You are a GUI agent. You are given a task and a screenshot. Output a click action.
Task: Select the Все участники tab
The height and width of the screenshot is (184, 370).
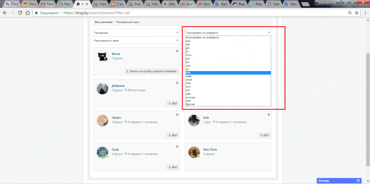pyautogui.click(x=104, y=22)
